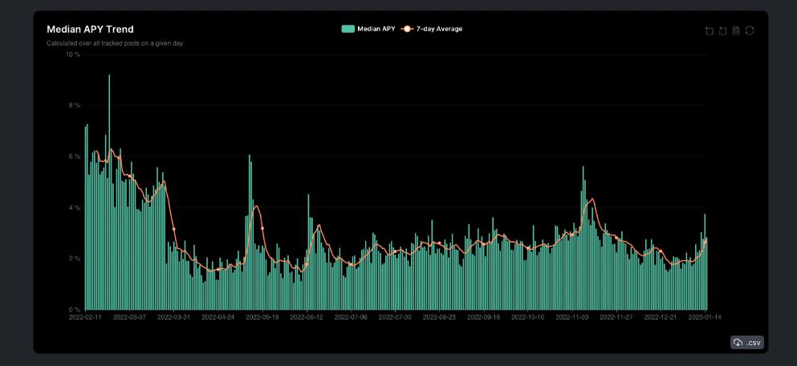This screenshot has width=797, height=366.
Task: Click the 0 % y-axis label
Action: (74, 310)
